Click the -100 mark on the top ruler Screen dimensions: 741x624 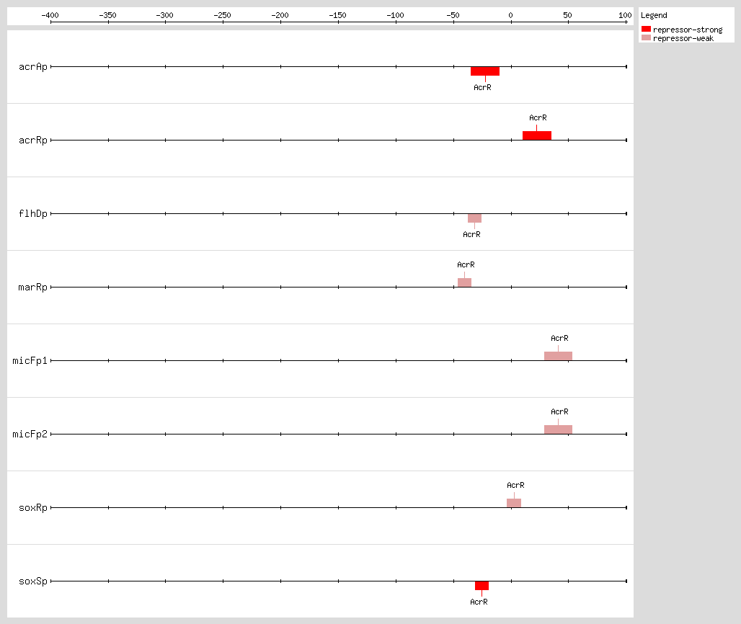[396, 15]
